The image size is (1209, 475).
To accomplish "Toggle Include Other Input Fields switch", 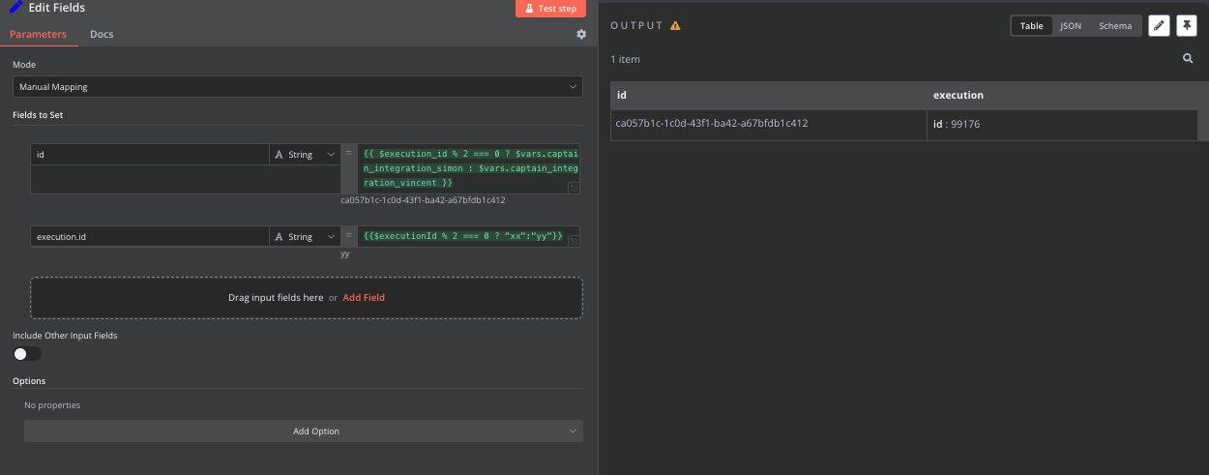I will coord(26,354).
